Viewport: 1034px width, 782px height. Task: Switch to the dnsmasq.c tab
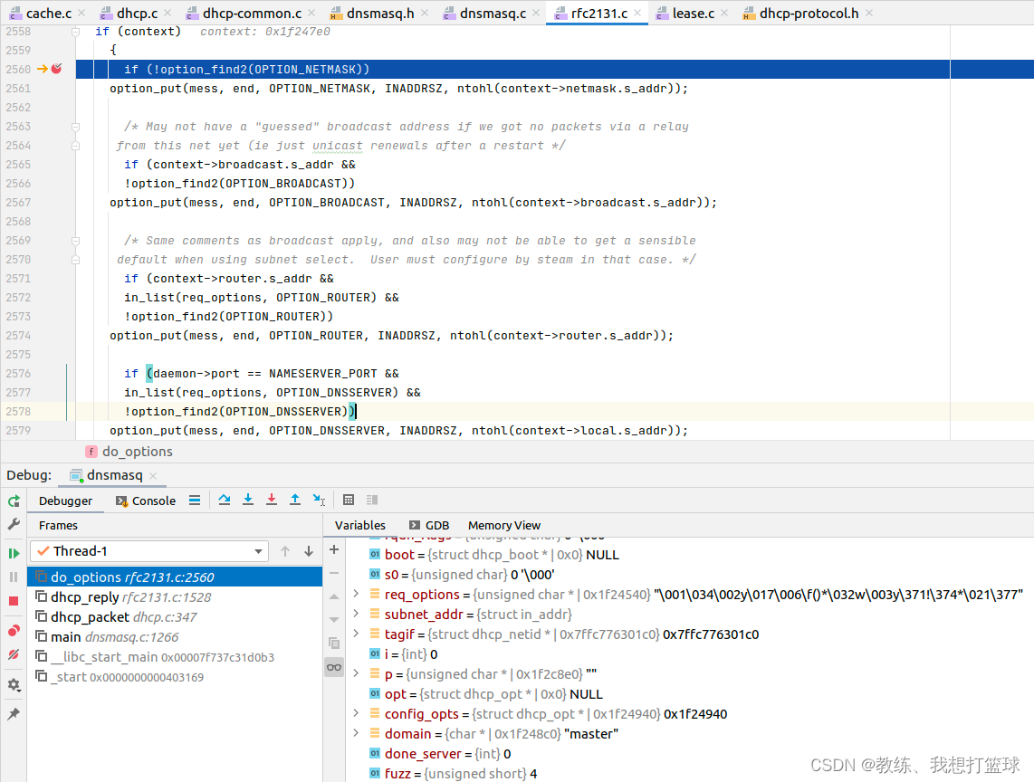point(492,13)
